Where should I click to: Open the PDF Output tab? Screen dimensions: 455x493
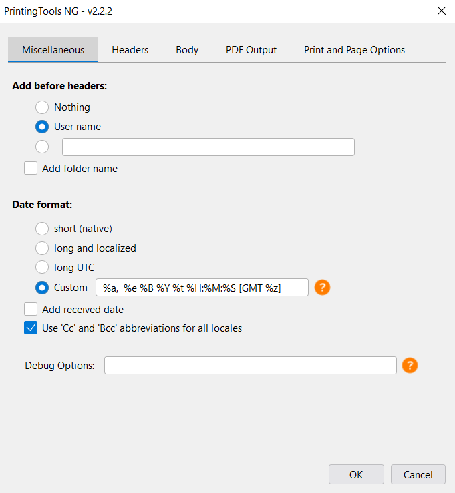tap(251, 49)
